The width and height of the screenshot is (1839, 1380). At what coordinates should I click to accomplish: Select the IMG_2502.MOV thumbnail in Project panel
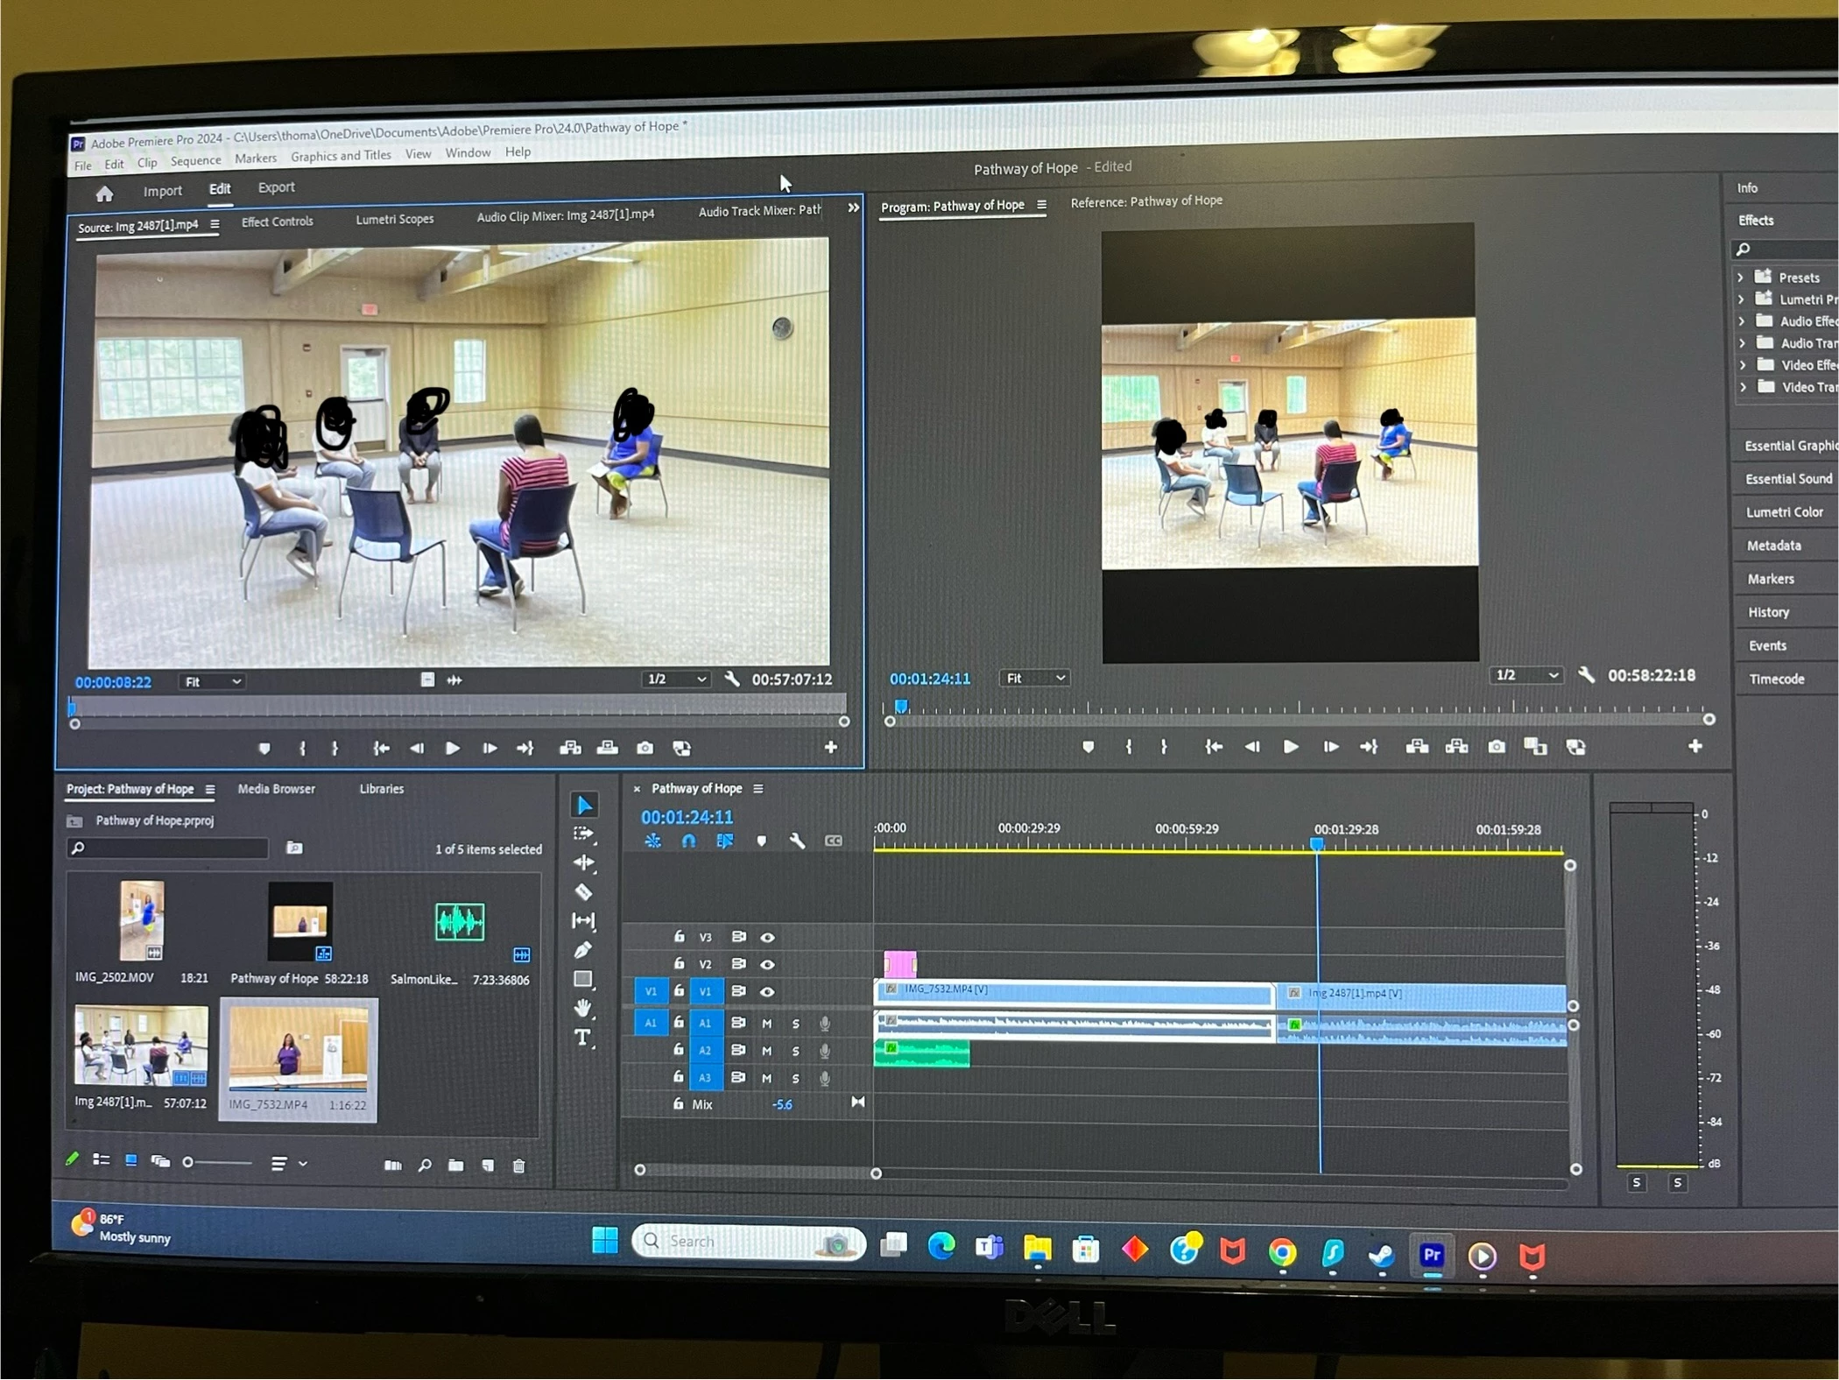[x=142, y=921]
